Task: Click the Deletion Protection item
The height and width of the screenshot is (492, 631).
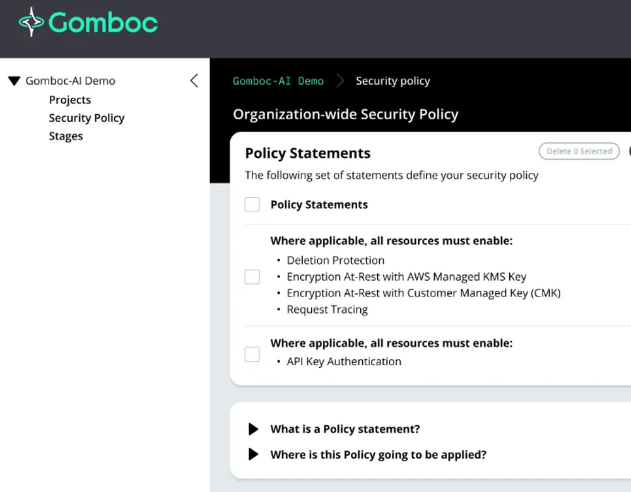Action: [336, 261]
